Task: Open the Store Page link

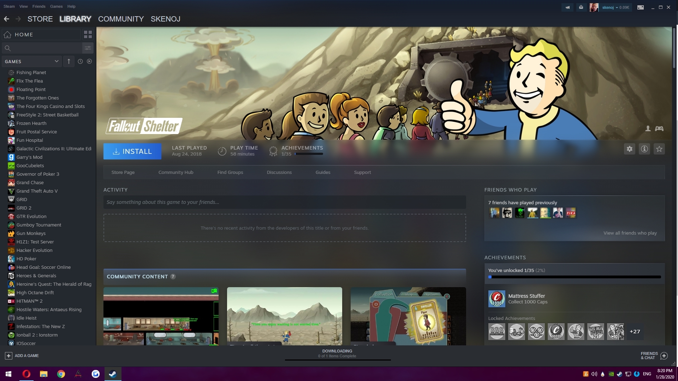Action: [123, 173]
